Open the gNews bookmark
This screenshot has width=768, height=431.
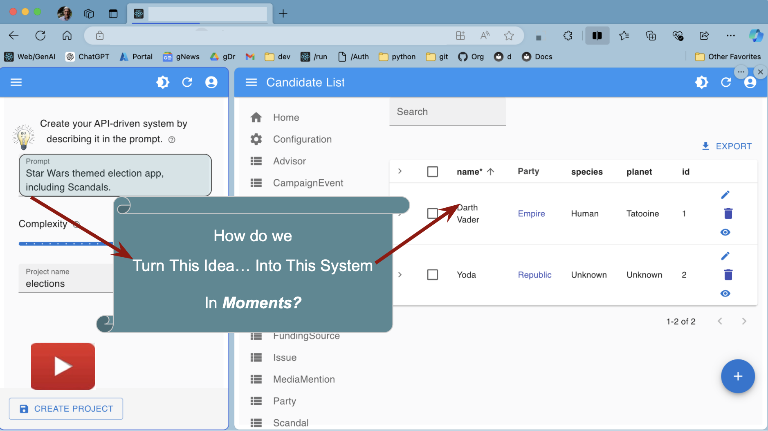point(181,56)
